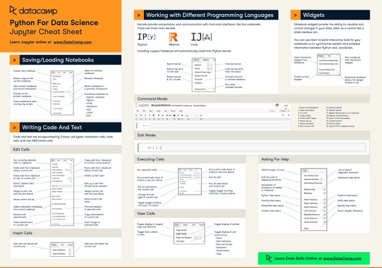Viewport: 382px width, 268px height.
Task: Click the IJulia kernel logo
Action: click(x=201, y=37)
